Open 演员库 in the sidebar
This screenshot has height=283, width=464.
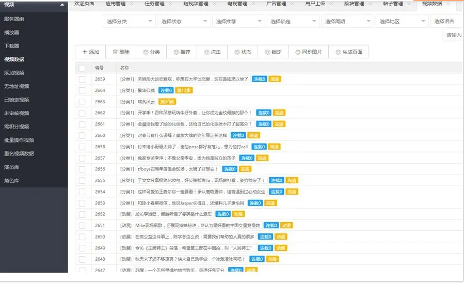(11, 167)
